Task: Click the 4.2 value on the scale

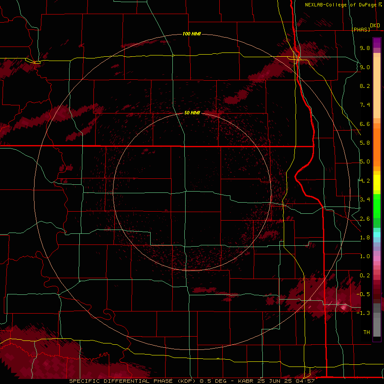Action: (x=365, y=181)
